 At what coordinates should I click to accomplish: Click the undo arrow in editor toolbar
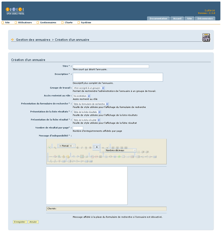coord(73,156)
